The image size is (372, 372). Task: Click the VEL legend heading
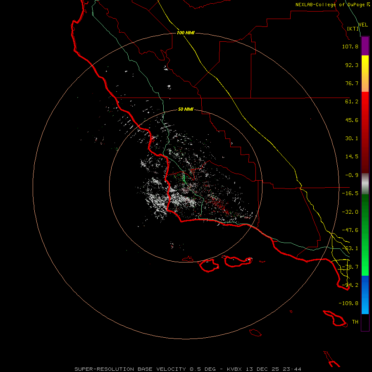click(363, 25)
